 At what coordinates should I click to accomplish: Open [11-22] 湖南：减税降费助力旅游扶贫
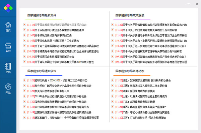135,91
